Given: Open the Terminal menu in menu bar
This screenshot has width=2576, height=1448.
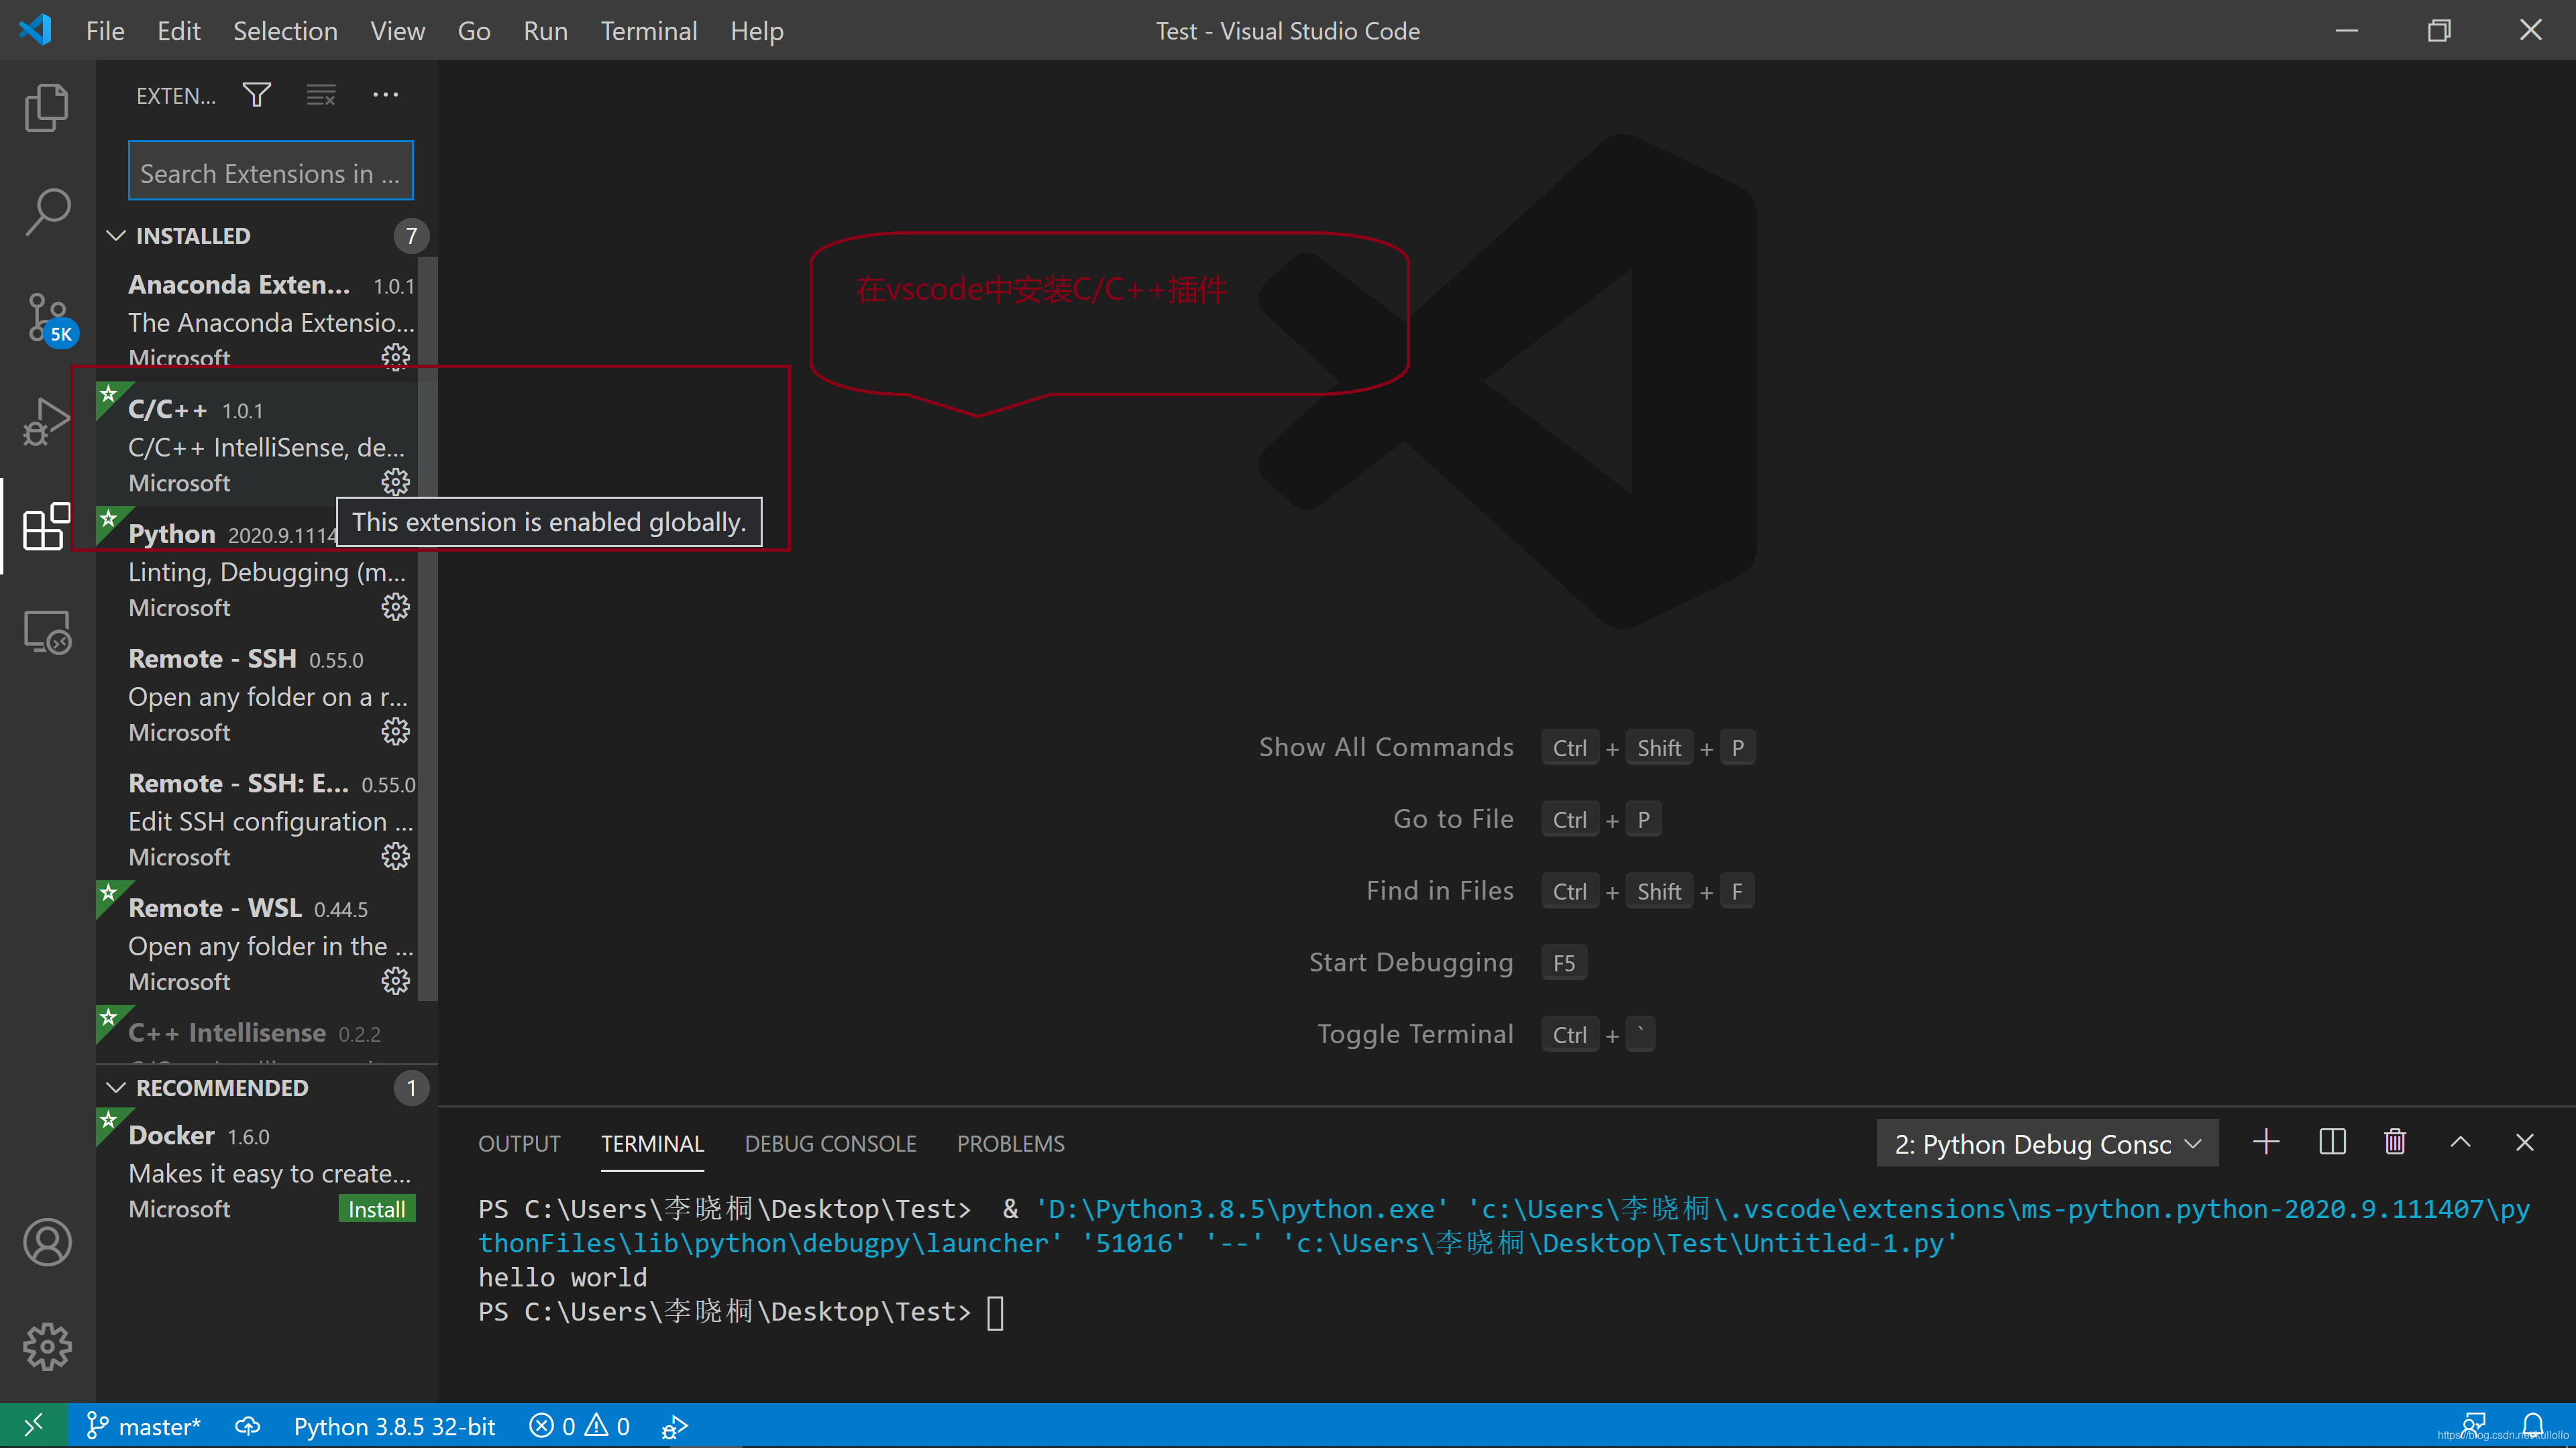Looking at the screenshot, I should coord(648,31).
